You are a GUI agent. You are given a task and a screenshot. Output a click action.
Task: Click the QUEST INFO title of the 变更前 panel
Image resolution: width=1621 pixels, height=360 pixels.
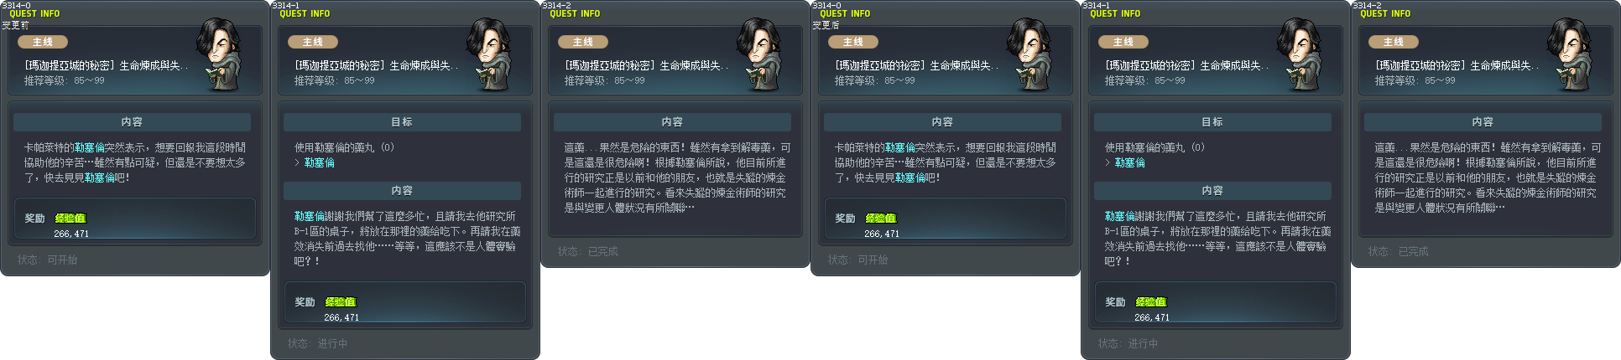coord(34,13)
